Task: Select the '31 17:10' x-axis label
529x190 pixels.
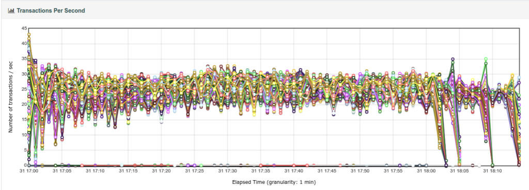Action: [x=95, y=171]
